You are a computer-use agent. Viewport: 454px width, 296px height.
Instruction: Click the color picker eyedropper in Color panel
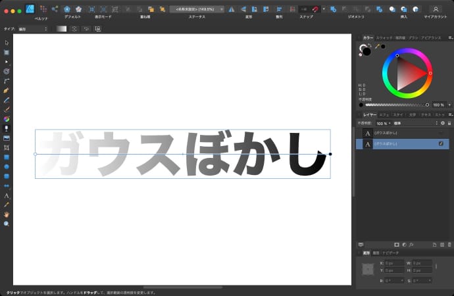click(x=377, y=47)
